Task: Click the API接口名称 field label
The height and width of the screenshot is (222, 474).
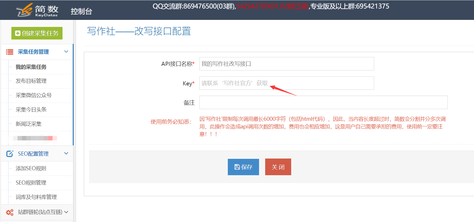Action: (x=178, y=64)
